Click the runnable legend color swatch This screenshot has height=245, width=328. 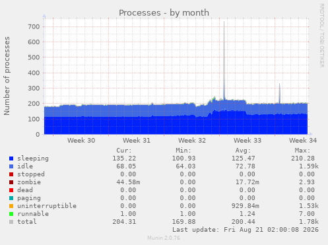[11, 214]
